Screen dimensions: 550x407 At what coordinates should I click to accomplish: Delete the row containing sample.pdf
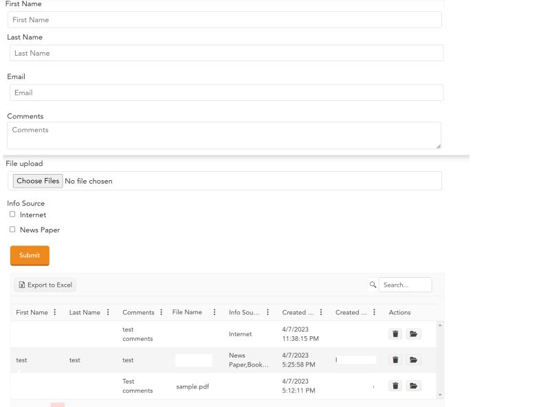pyautogui.click(x=395, y=386)
